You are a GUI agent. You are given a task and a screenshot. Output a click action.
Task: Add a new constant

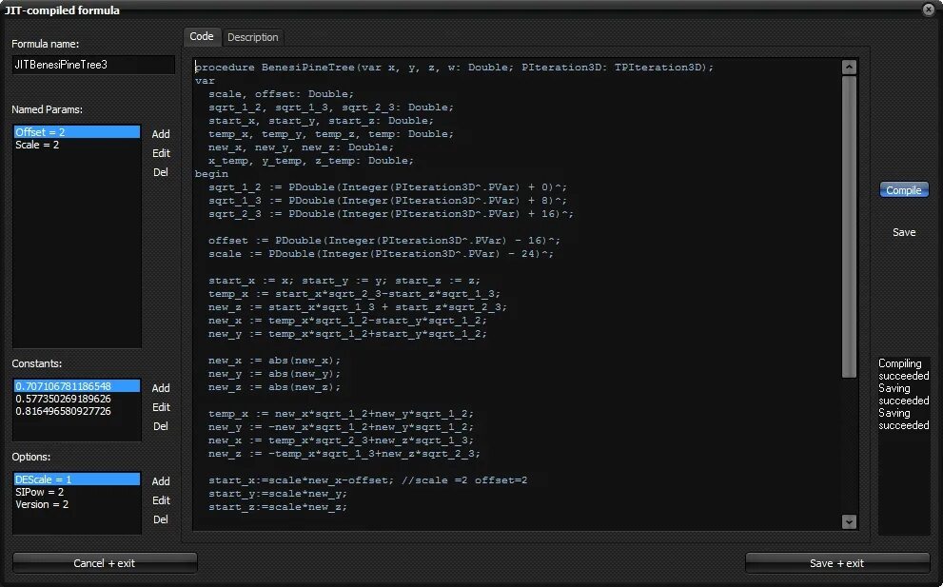tap(161, 388)
